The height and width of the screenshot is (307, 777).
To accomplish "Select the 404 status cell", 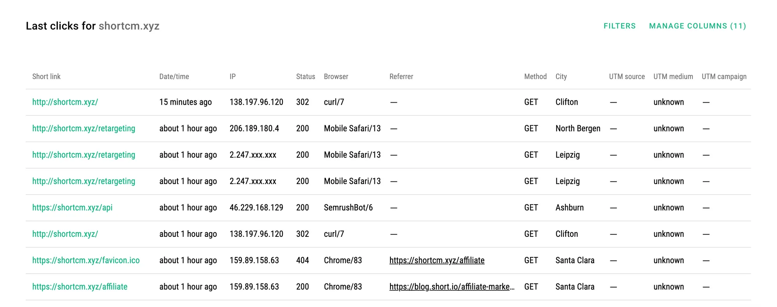I will coord(302,260).
